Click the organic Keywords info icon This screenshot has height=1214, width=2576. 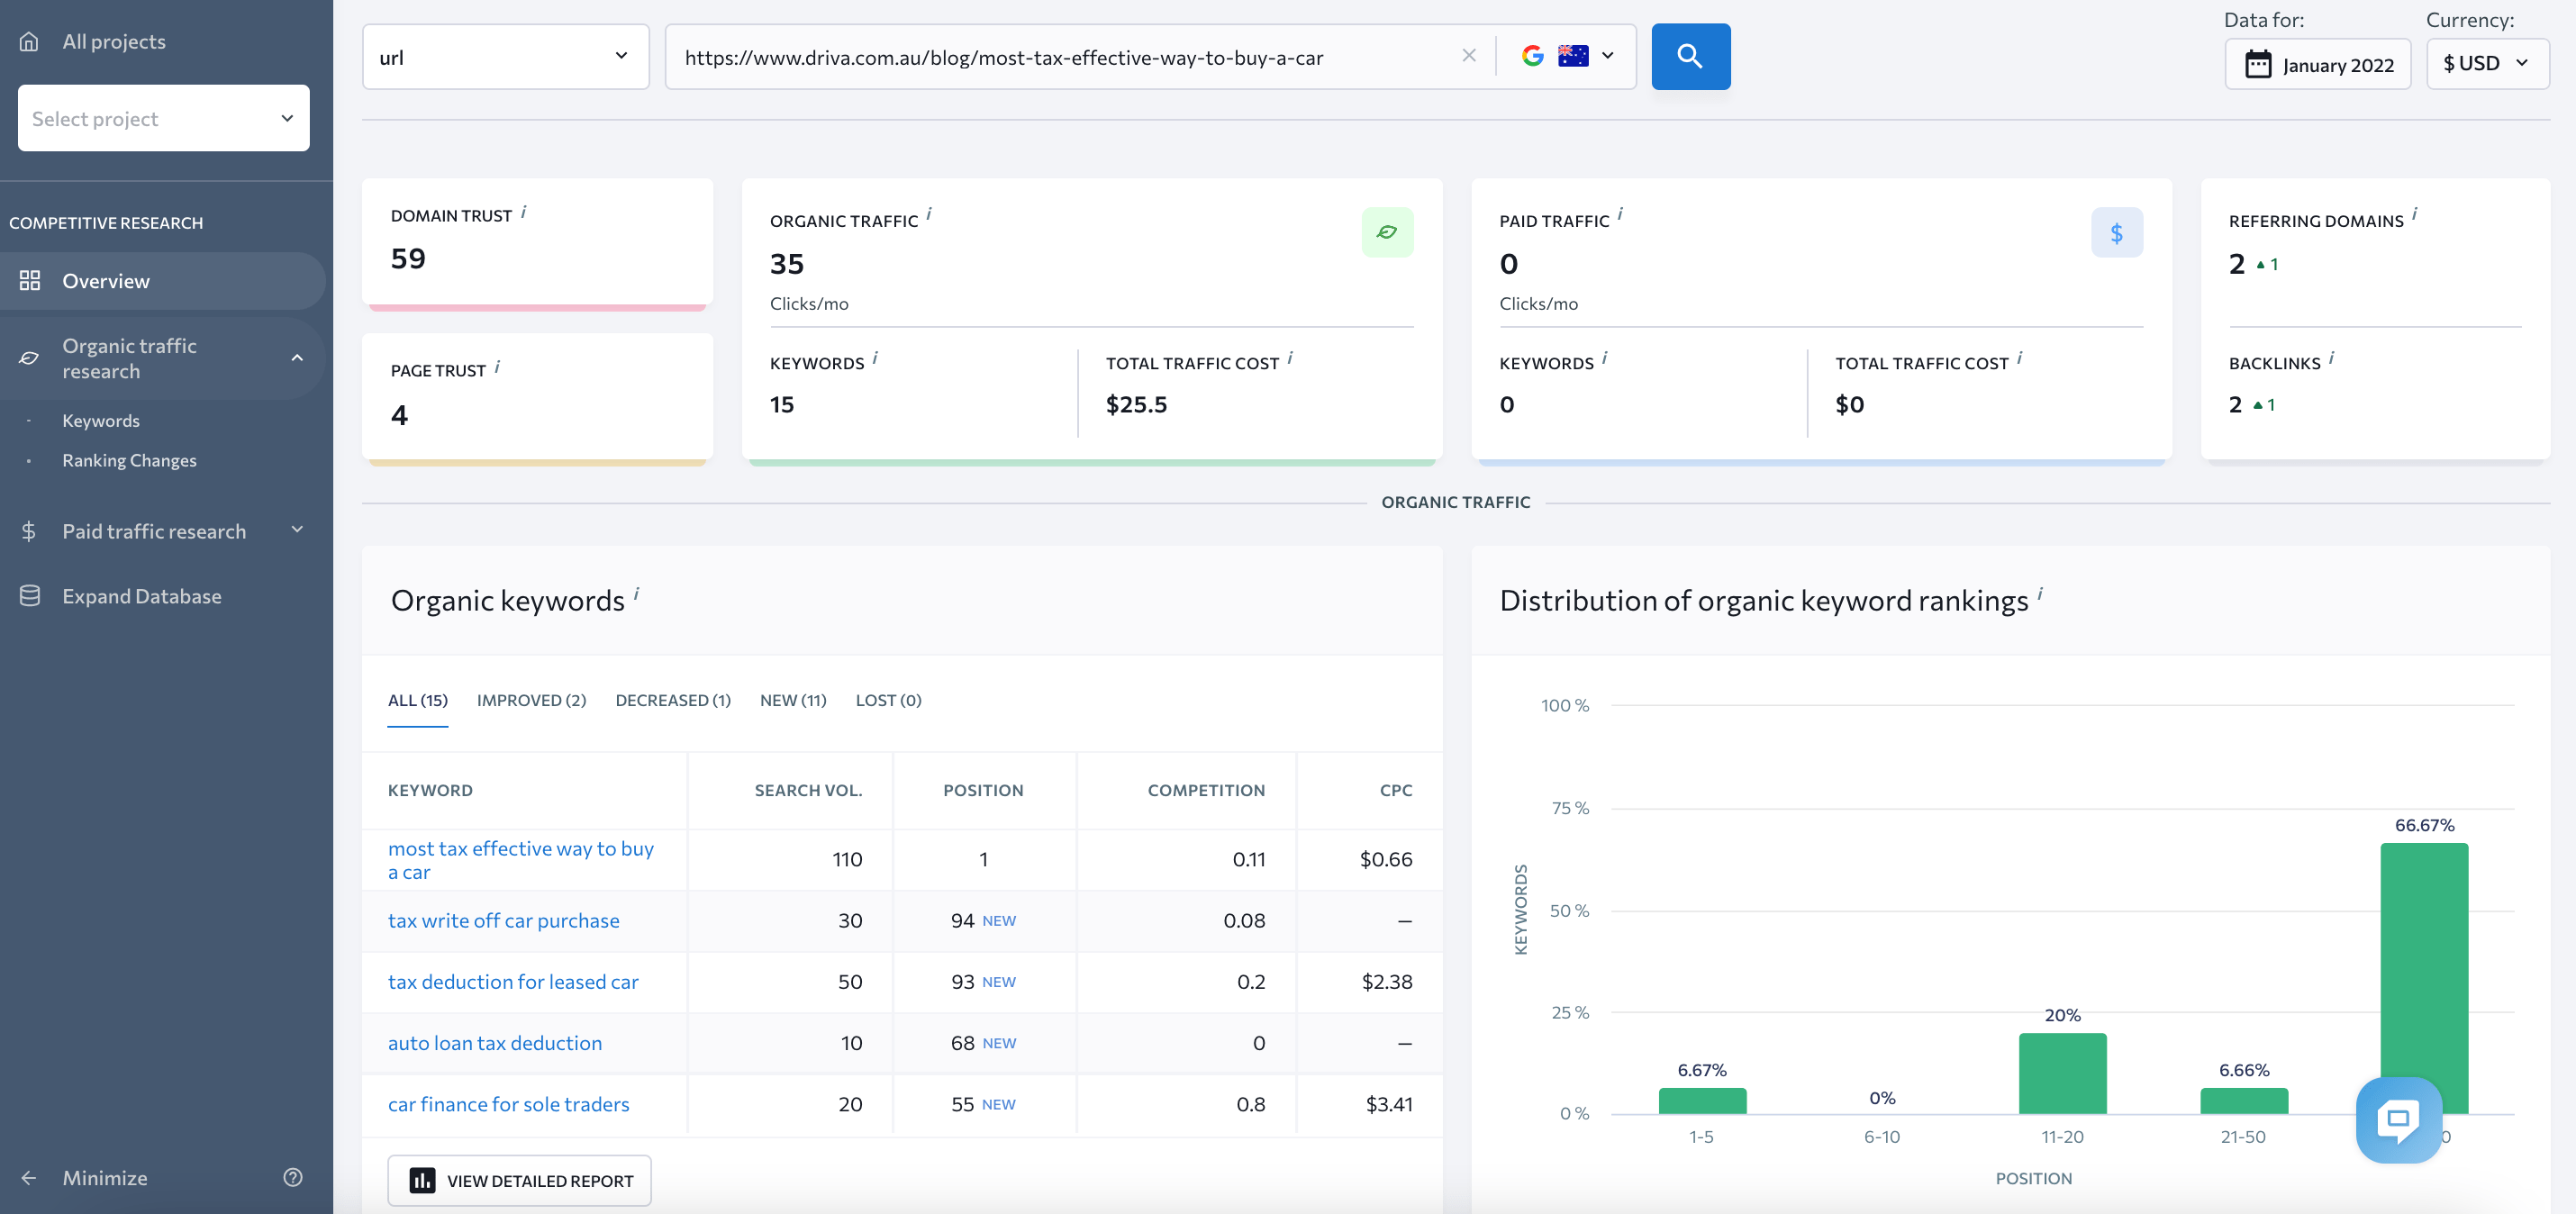point(875,358)
